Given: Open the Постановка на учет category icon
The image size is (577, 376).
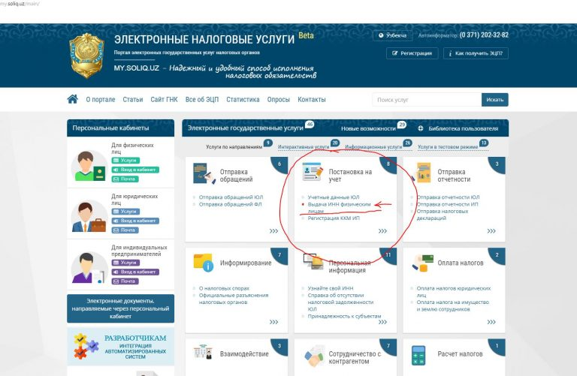Looking at the screenshot, I should 313,172.
